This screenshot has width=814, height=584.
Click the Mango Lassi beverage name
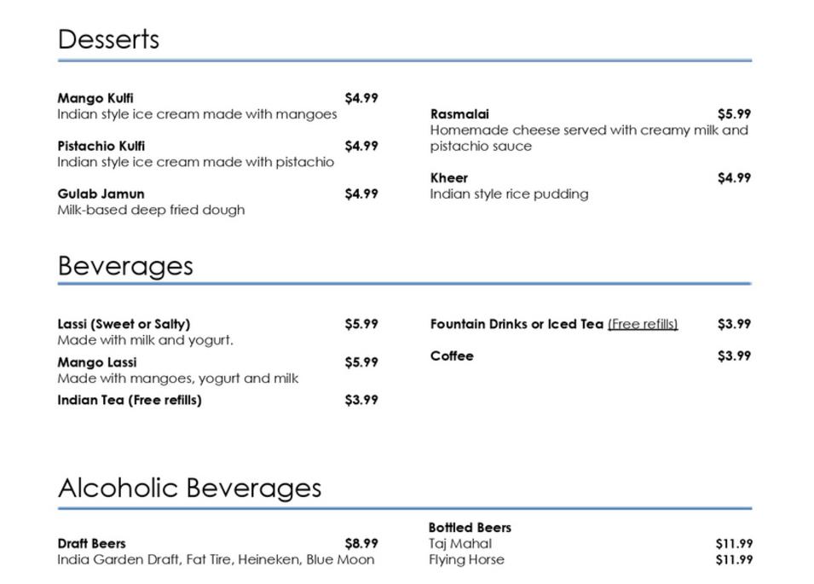pyautogui.click(x=97, y=362)
